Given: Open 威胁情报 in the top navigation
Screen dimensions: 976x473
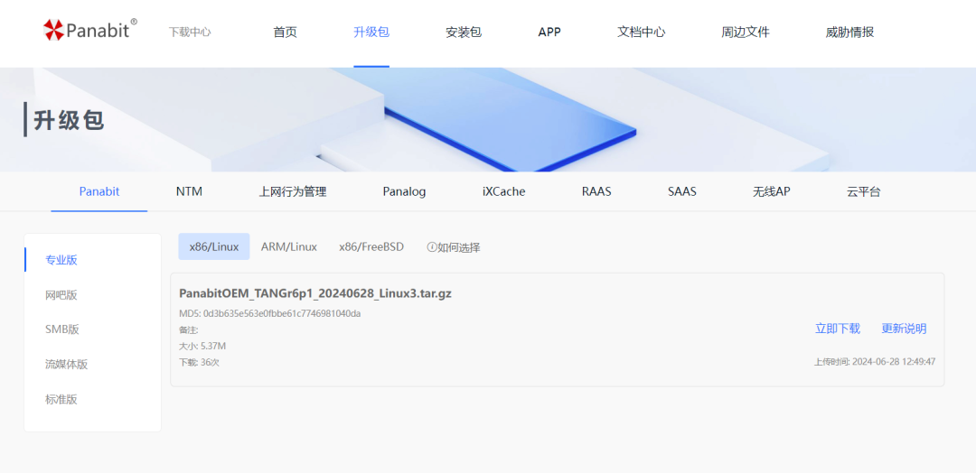Looking at the screenshot, I should click(849, 32).
